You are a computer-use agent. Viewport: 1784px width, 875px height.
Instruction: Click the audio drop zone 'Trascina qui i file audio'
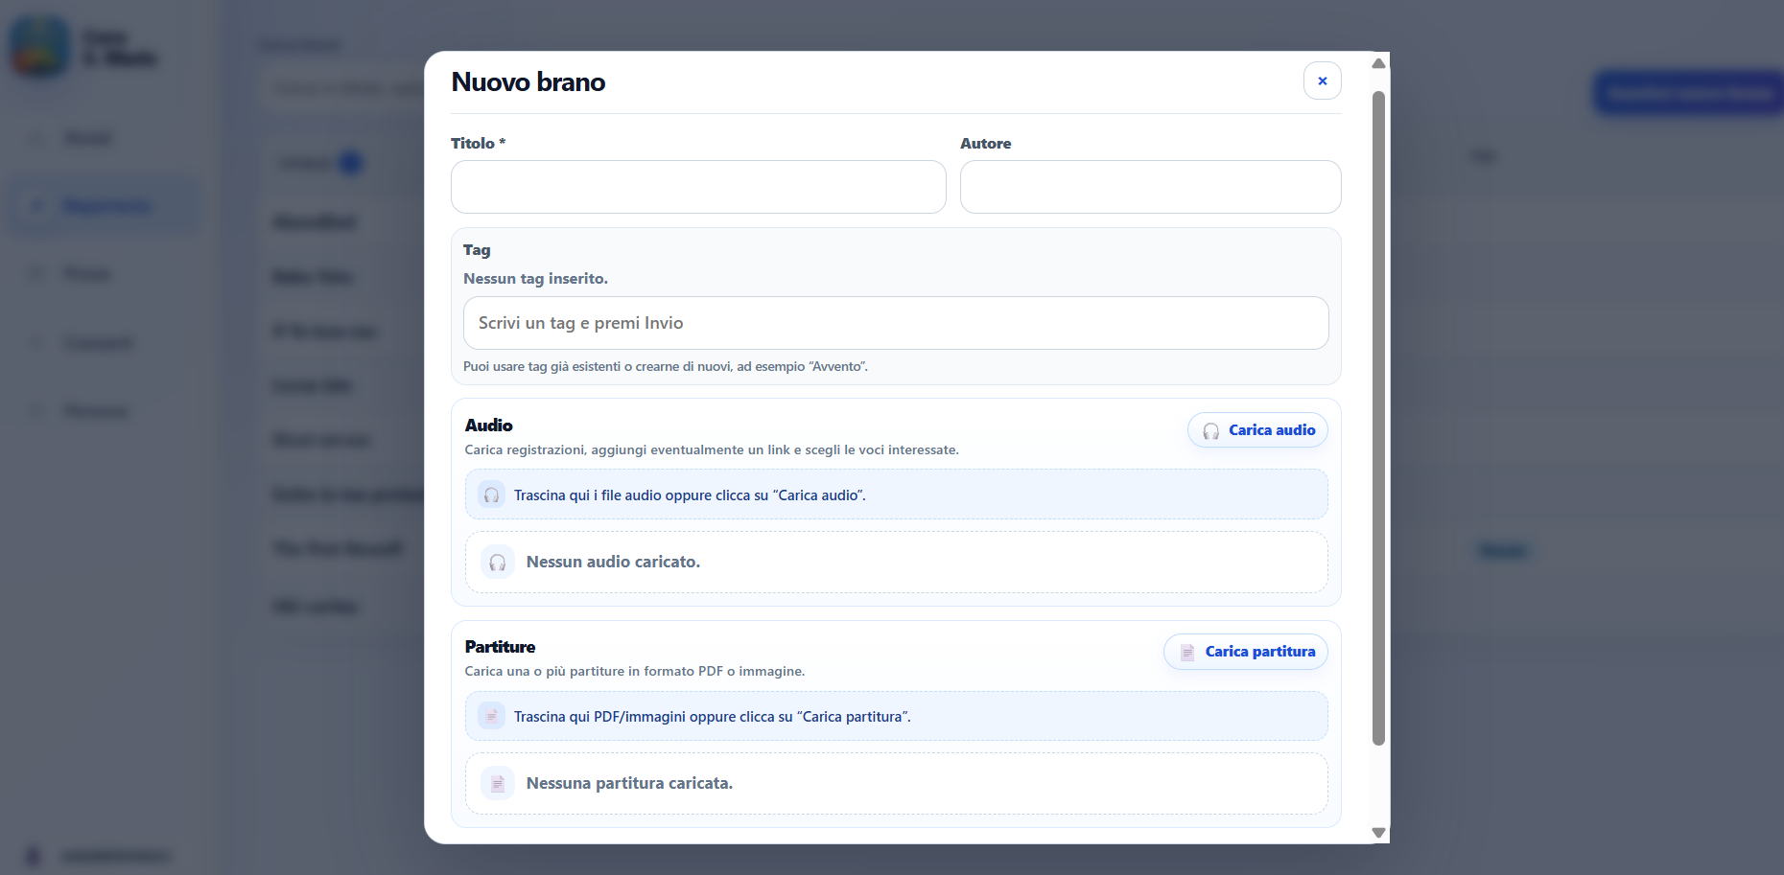click(896, 495)
